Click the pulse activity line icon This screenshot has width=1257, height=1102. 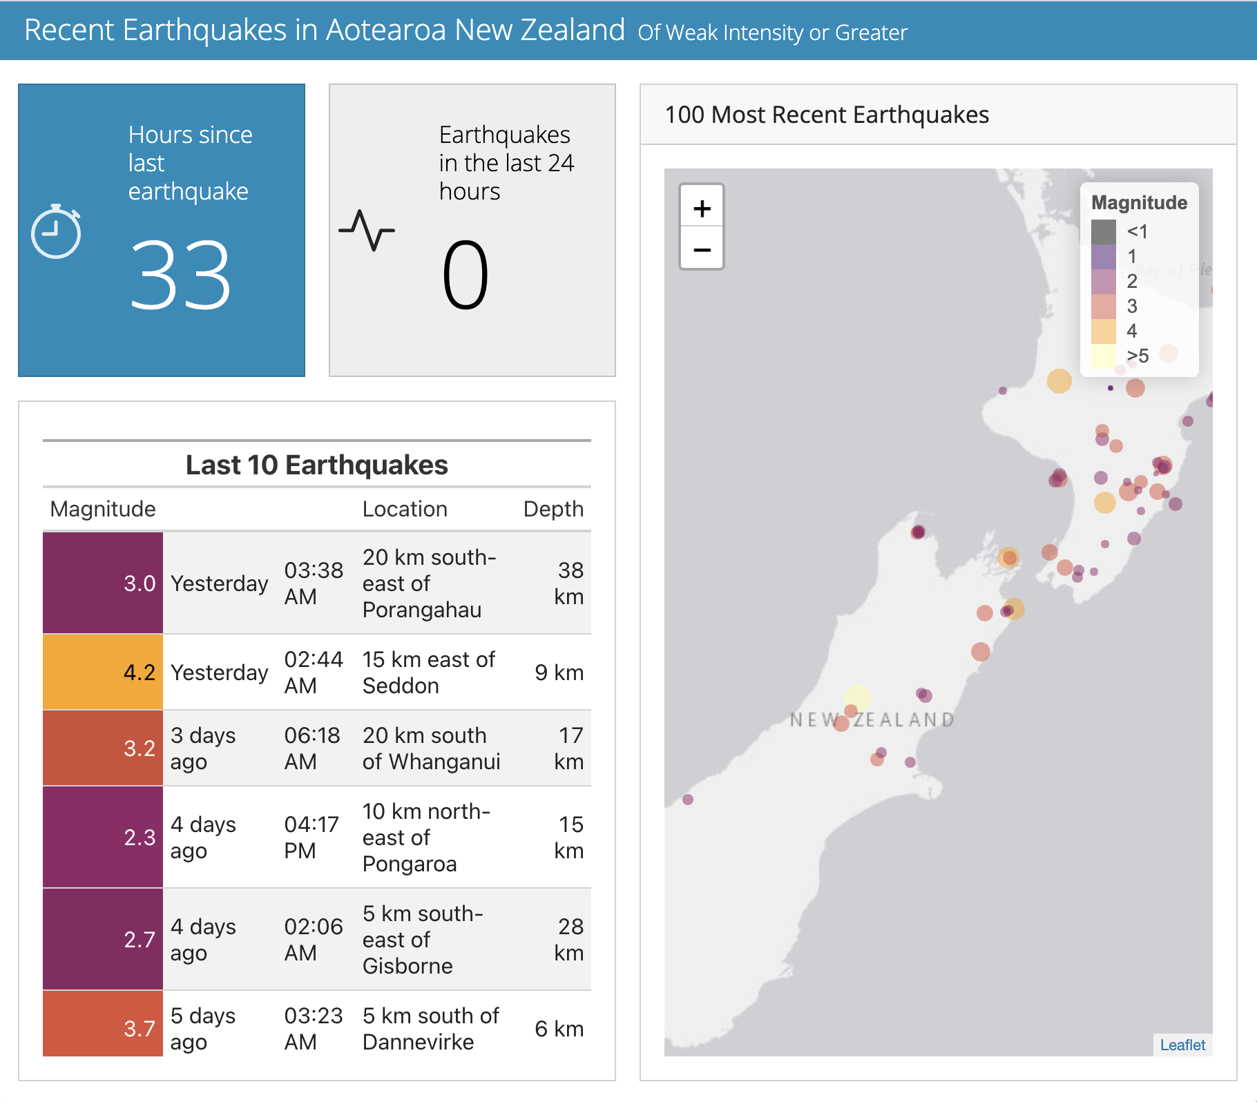367,230
